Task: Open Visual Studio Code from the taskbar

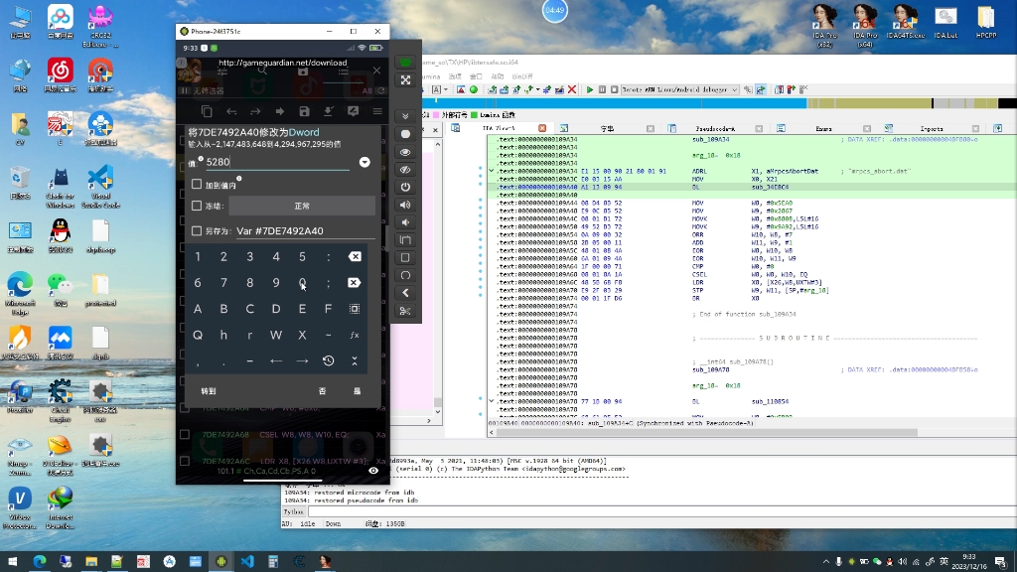Action: pyautogui.click(x=247, y=561)
